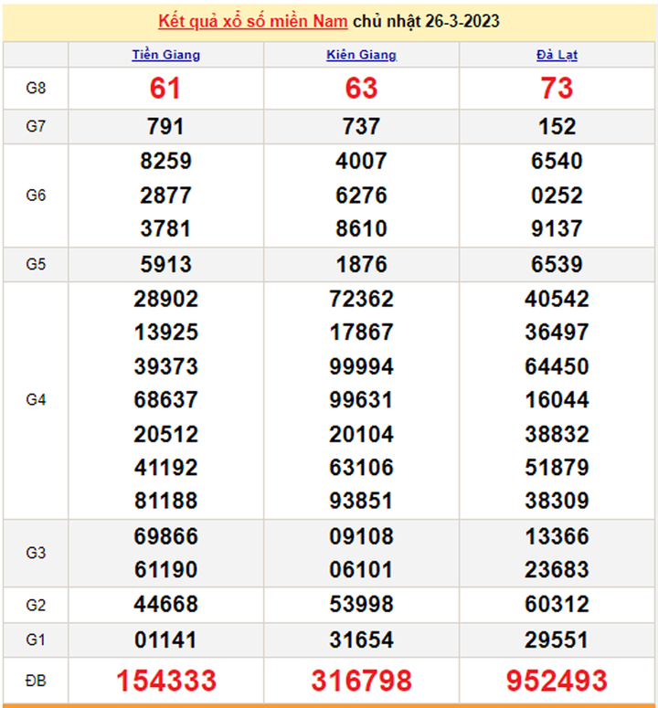Screen dimensions: 658x708
Task: Click the red G8 number 63
Action: tap(361, 89)
